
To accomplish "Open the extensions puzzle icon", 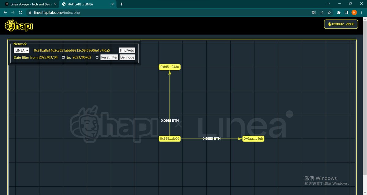I will click(339, 13).
